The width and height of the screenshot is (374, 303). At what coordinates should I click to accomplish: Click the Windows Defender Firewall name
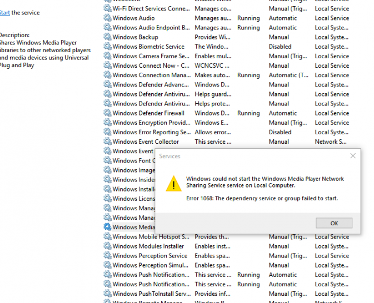point(148,113)
